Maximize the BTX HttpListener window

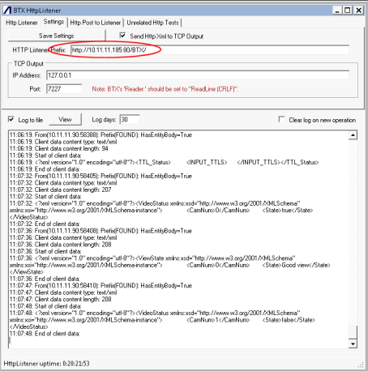click(x=348, y=11)
